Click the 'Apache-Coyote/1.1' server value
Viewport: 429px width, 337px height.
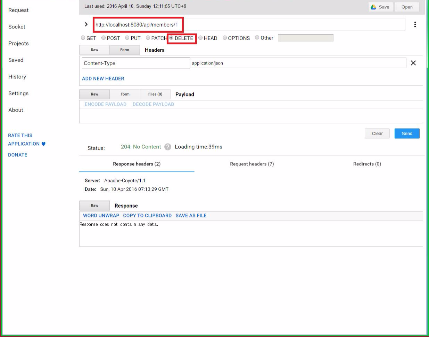125,181
